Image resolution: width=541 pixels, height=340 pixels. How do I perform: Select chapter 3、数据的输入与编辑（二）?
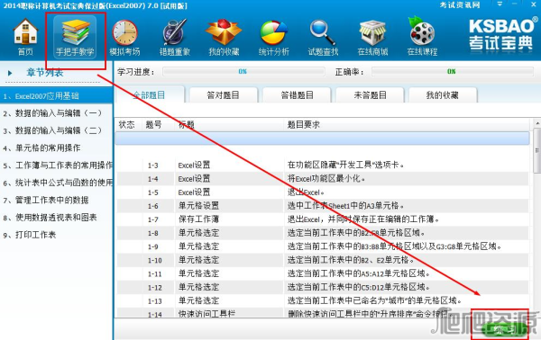pyautogui.click(x=56, y=130)
